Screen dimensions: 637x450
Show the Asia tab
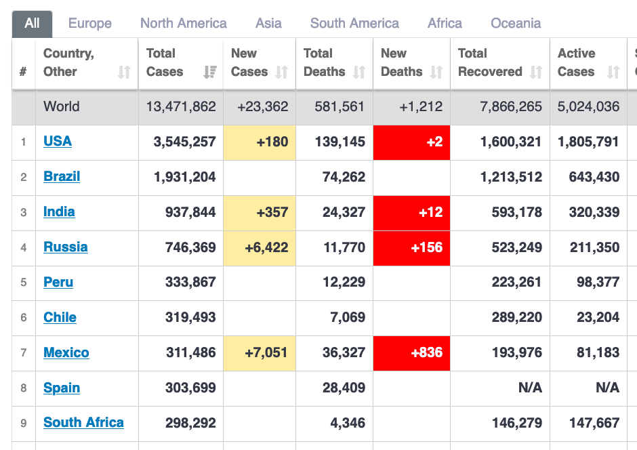(268, 24)
